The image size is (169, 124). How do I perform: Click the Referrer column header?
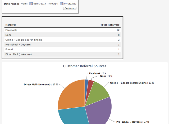11,25
